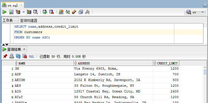Expand the Explain Plan dropdown arrow
This screenshot has width=208, height=103.
pos(24,12)
